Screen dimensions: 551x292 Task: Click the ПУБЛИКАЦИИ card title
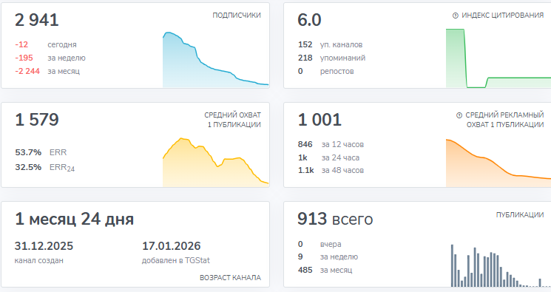click(x=520, y=214)
